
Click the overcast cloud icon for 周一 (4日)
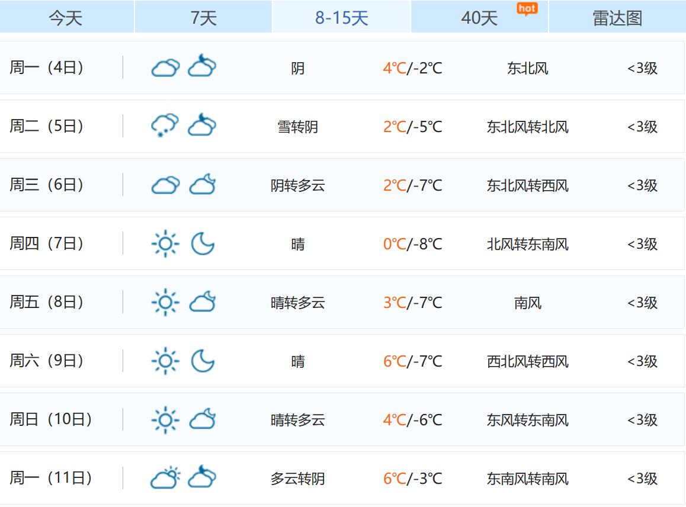[x=165, y=68]
